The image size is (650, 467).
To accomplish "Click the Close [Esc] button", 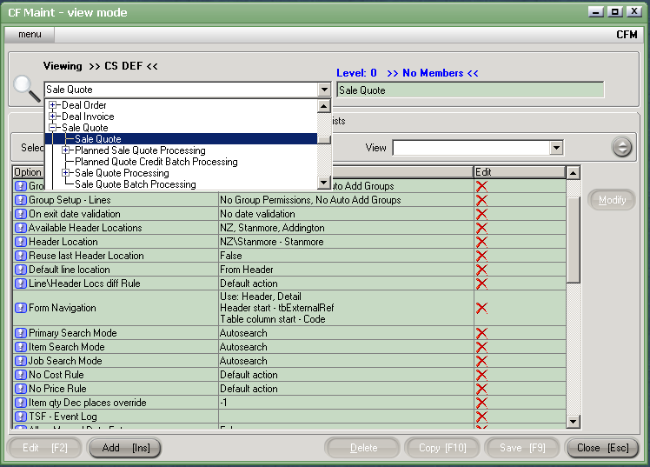I will [603, 448].
